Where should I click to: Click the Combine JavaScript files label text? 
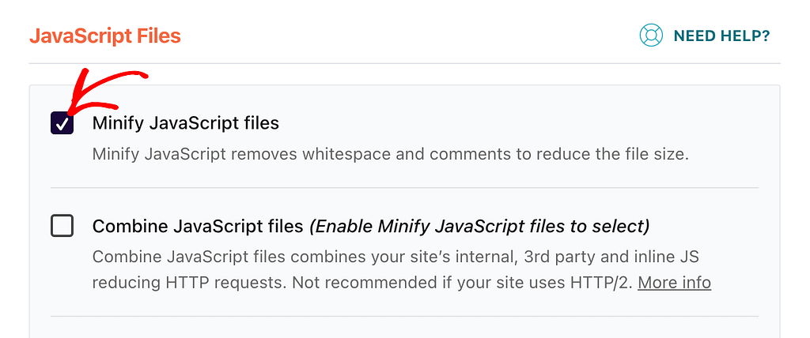pyautogui.click(x=197, y=226)
